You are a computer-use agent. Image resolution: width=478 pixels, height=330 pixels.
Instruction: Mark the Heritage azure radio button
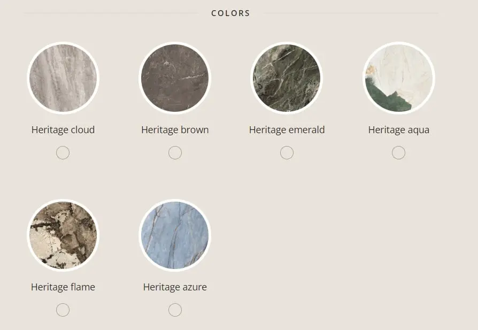(x=175, y=310)
